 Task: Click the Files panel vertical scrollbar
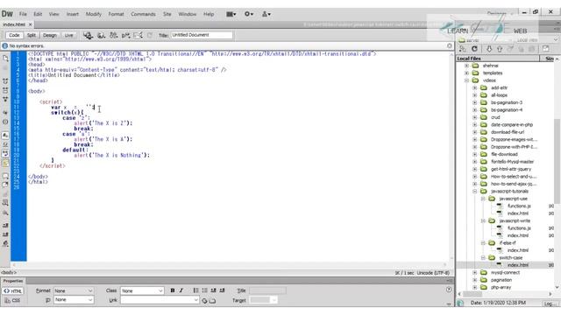557,161
